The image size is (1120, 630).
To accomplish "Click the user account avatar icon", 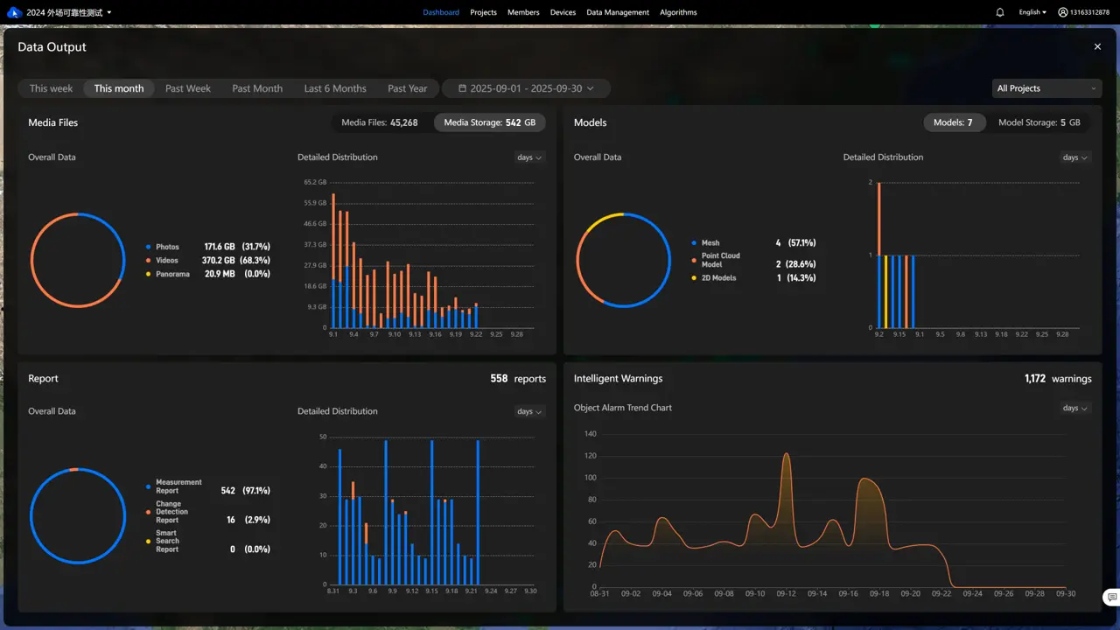I will (x=1062, y=12).
